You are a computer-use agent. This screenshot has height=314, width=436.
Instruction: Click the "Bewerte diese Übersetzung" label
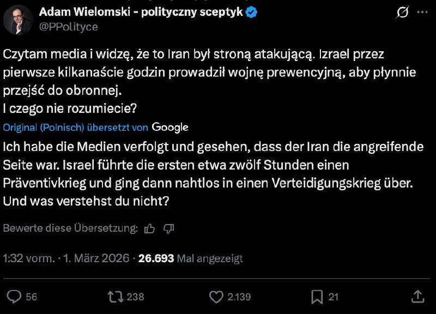[x=70, y=229]
